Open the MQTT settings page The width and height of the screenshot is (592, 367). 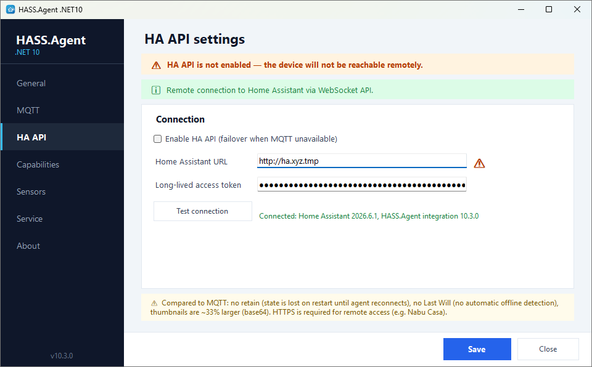click(x=62, y=110)
